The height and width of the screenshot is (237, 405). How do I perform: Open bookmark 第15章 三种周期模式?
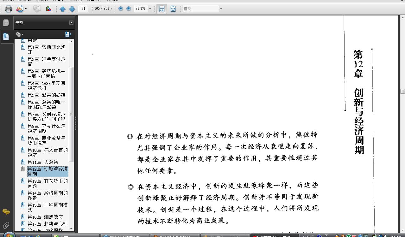47,207
